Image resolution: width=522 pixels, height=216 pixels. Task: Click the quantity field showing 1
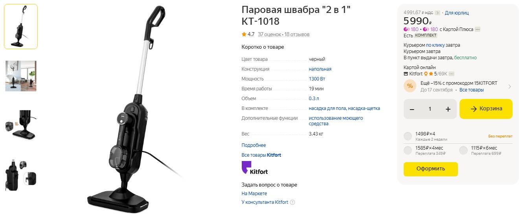coord(430,109)
